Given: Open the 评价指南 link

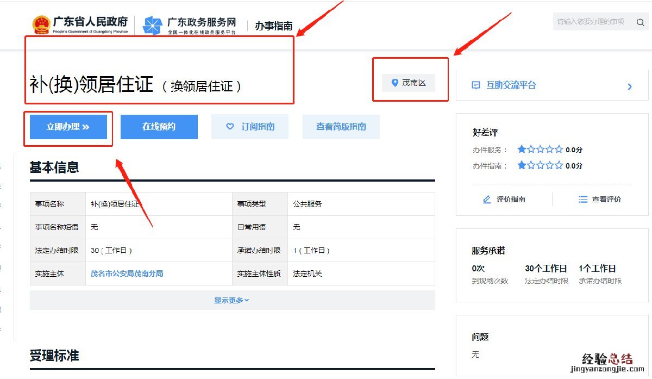Looking at the screenshot, I should click(504, 200).
